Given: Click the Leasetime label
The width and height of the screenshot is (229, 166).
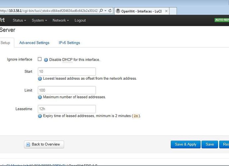Looking at the screenshot, I should tap(24, 109).
